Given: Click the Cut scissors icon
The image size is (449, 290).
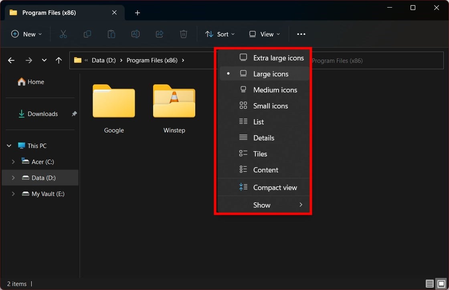Looking at the screenshot, I should (x=63, y=34).
